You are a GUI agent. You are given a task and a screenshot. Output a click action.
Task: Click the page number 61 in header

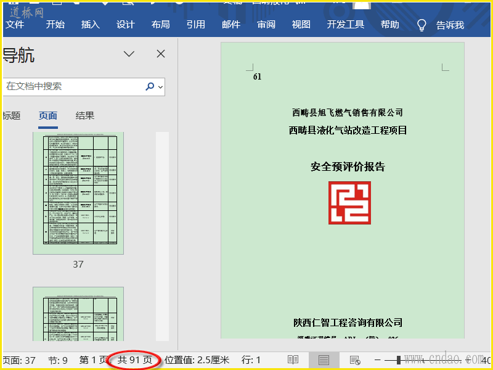point(257,76)
